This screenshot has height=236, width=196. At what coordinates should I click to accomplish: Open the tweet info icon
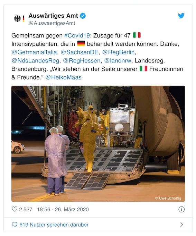click(x=181, y=209)
